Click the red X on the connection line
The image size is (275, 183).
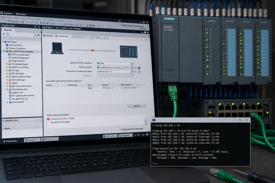[x=92, y=50]
